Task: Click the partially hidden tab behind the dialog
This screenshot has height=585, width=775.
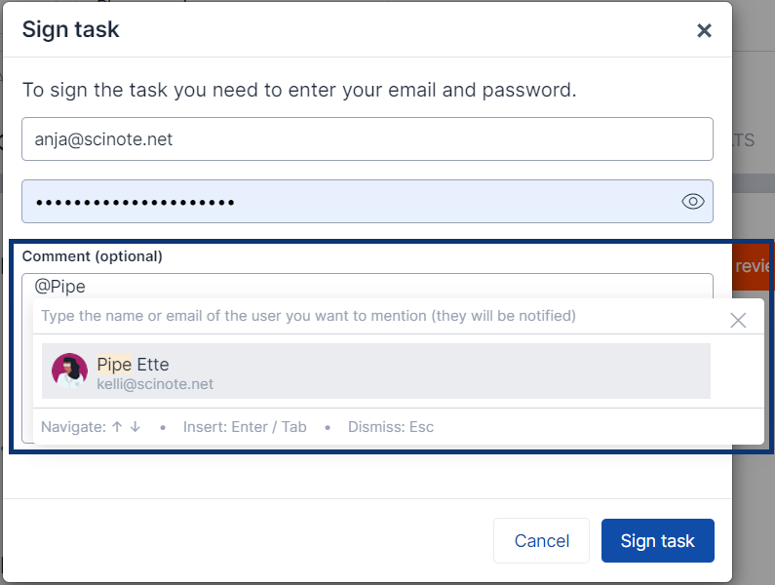Action: coord(744,140)
